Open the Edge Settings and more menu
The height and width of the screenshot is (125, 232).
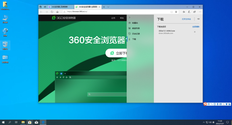[x=200, y=12]
